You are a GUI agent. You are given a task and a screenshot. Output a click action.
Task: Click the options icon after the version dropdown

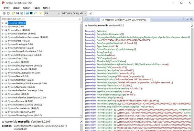tap(91, 13)
